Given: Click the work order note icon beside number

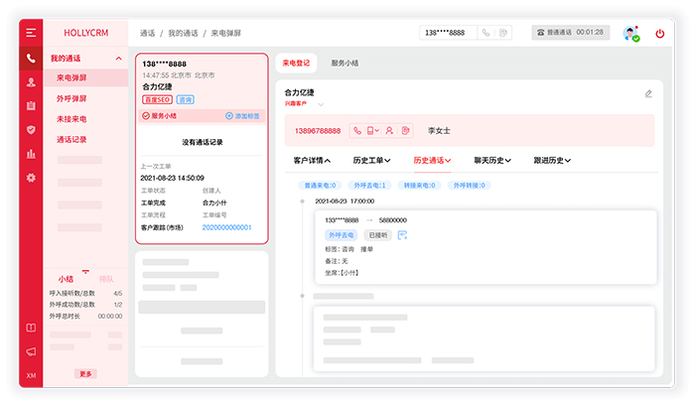Looking at the screenshot, I should click(405, 131).
